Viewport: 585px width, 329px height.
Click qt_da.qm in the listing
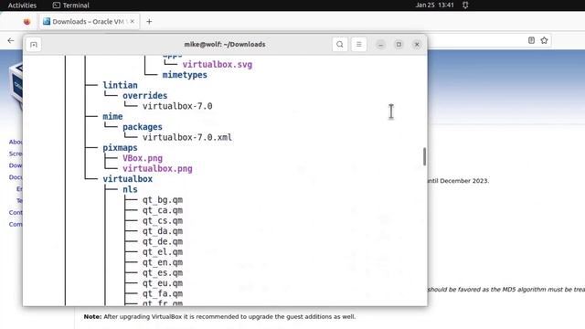click(x=163, y=231)
